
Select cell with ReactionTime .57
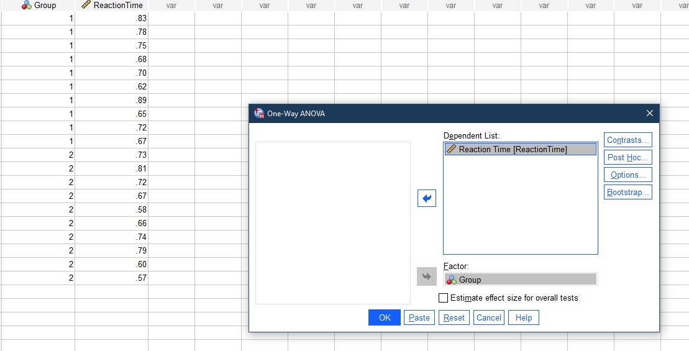112,278
